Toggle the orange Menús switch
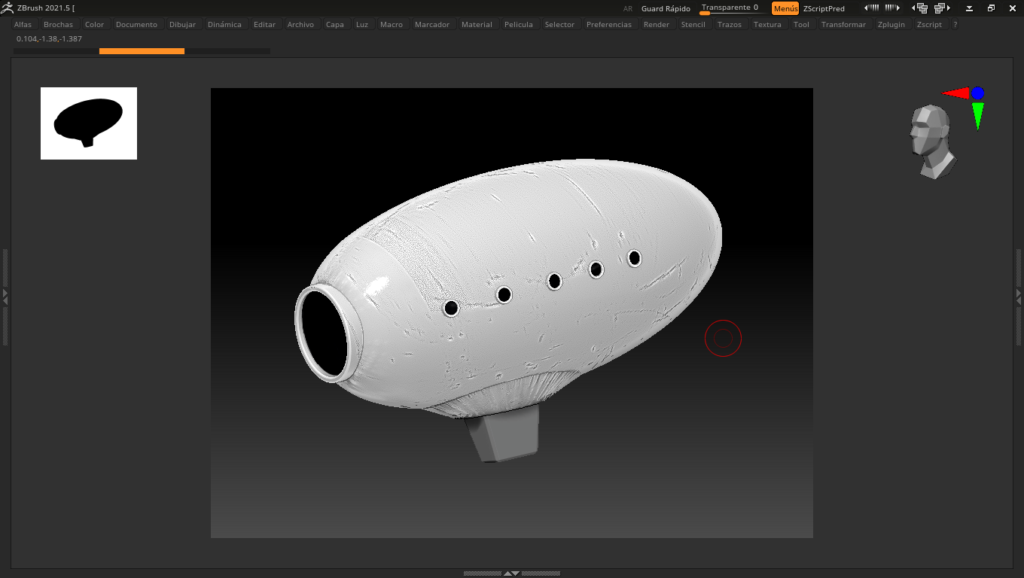Image resolution: width=1024 pixels, height=578 pixels. [785, 8]
